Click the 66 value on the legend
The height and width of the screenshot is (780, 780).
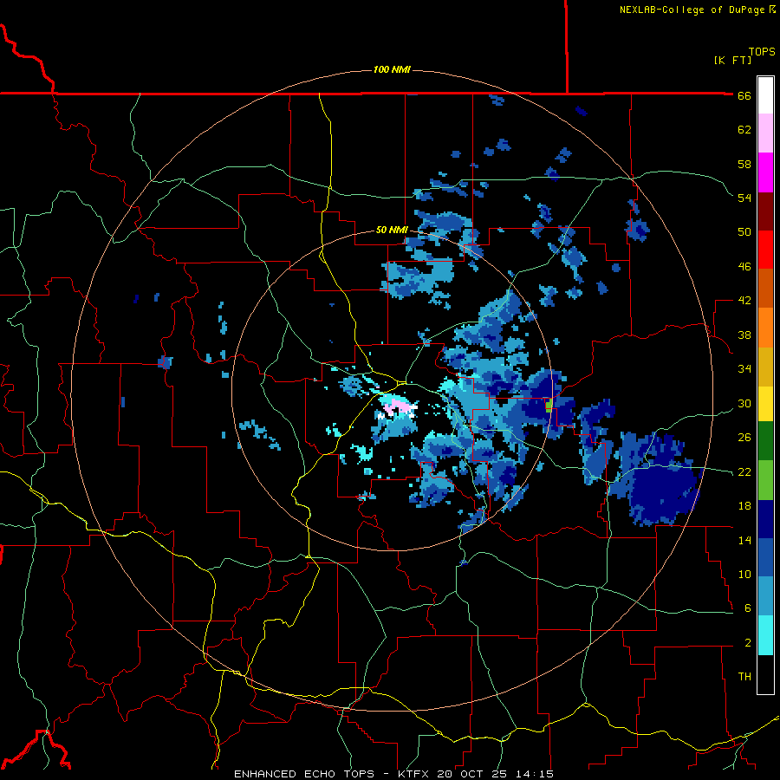pyautogui.click(x=744, y=96)
